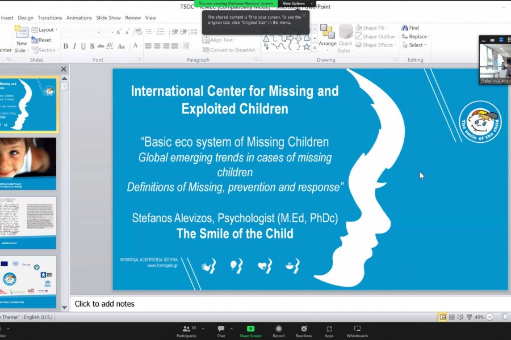This screenshot has height=340, width=511.
Task: Open Reactions in the Zoom toolbar
Action: 304,331
